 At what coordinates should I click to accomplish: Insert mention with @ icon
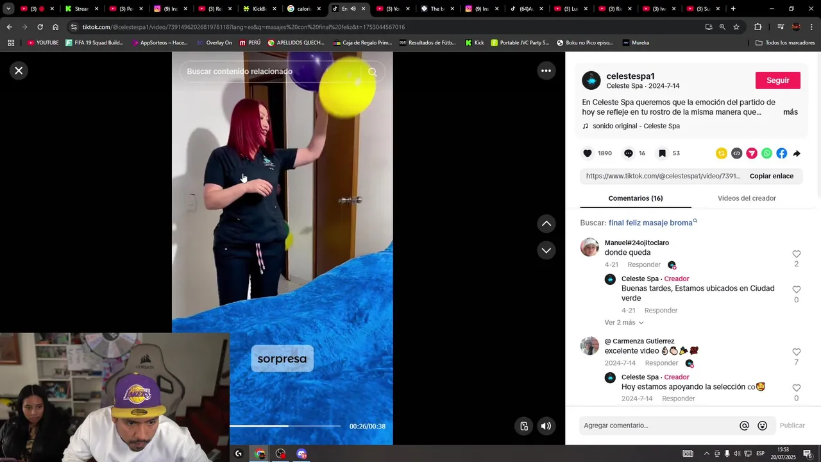(744, 425)
